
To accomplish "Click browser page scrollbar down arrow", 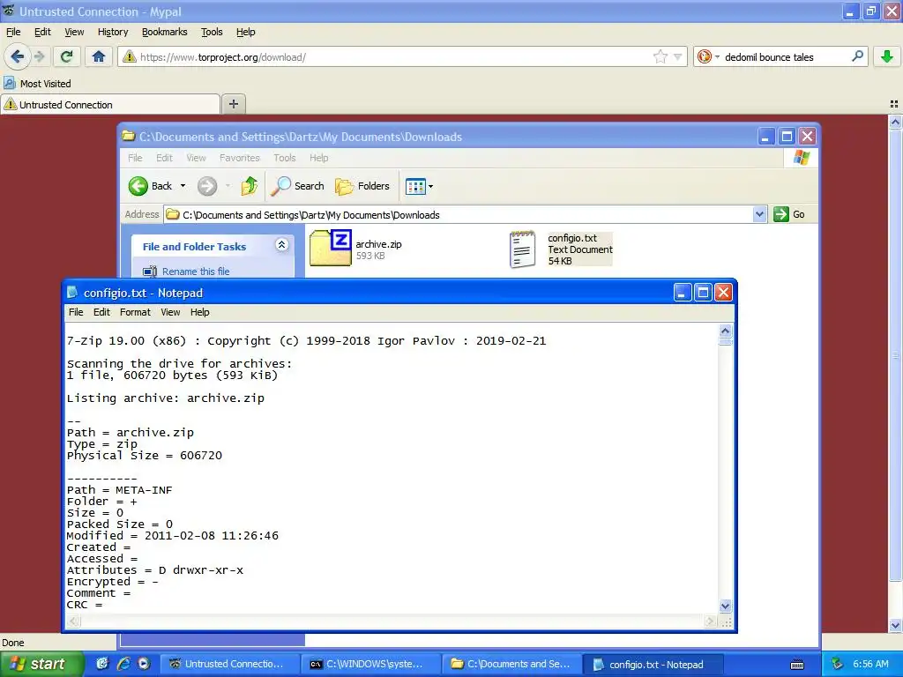I will [x=896, y=626].
